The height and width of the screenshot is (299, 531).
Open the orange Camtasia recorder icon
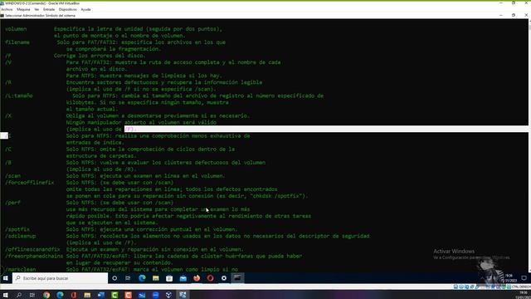[x=128, y=295]
